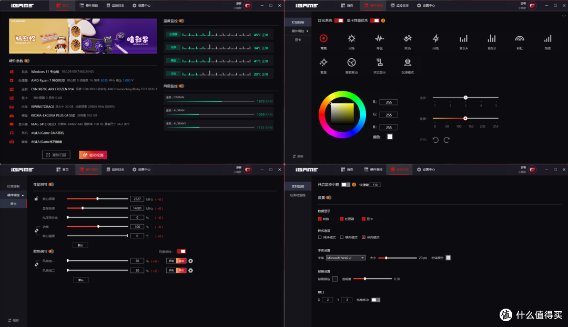The image size is (568, 327).
Task: Click link icon joining 功耗 and 核心温度
Action: (37, 230)
